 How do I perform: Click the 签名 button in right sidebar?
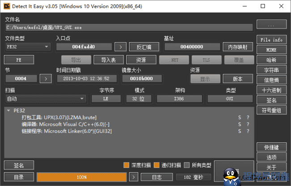tap(271, 100)
